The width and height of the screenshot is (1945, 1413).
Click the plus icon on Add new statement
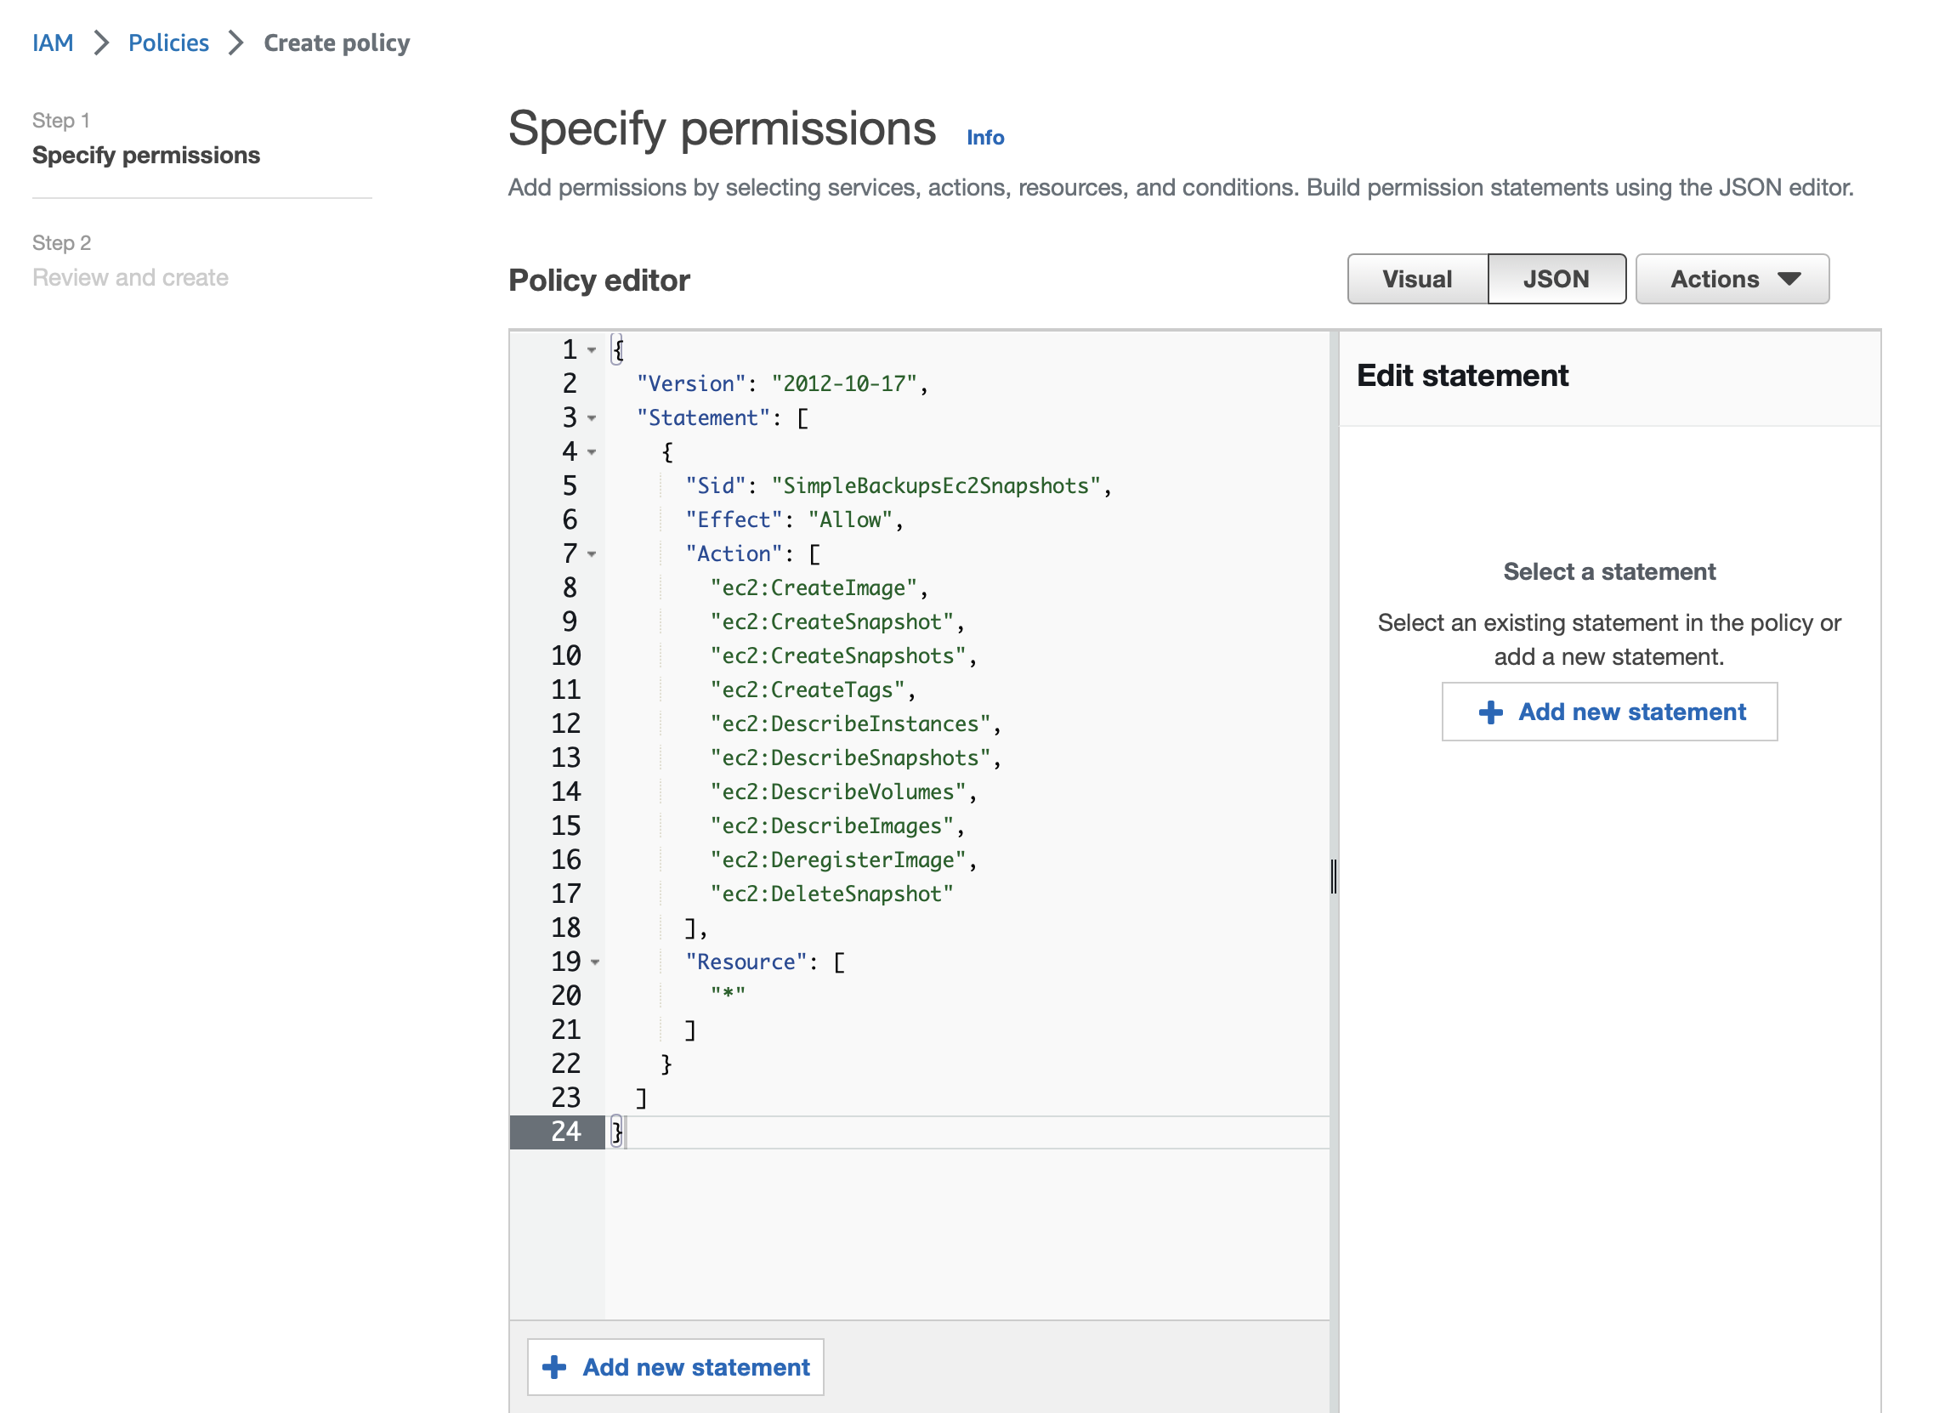tap(1489, 712)
